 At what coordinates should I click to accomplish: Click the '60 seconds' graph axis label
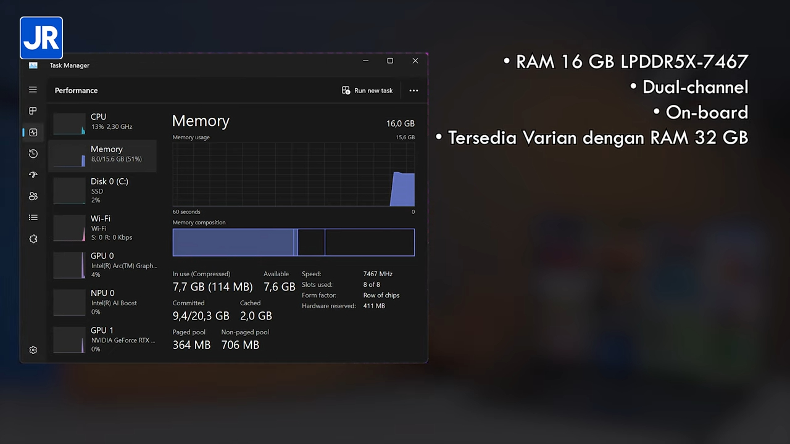click(x=186, y=212)
